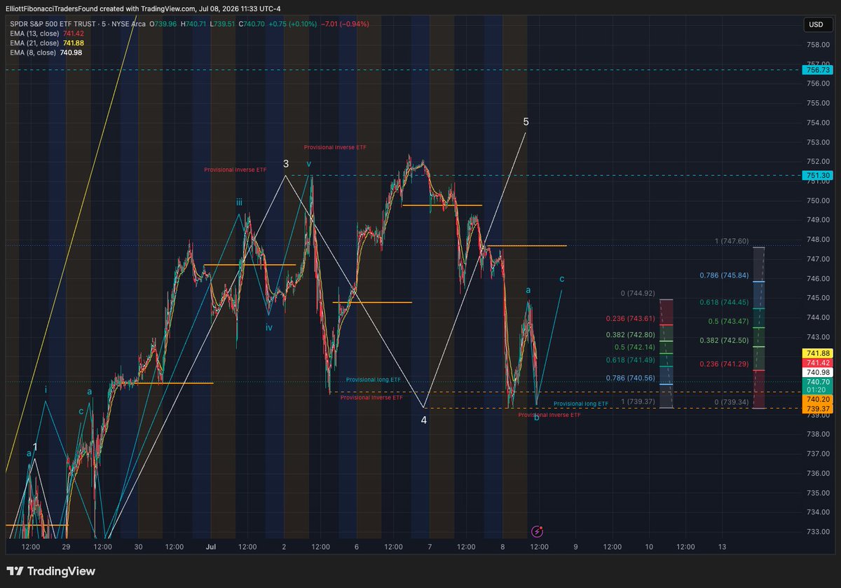Click the Fibonacci level 0.618 (741.49)

(x=629, y=360)
